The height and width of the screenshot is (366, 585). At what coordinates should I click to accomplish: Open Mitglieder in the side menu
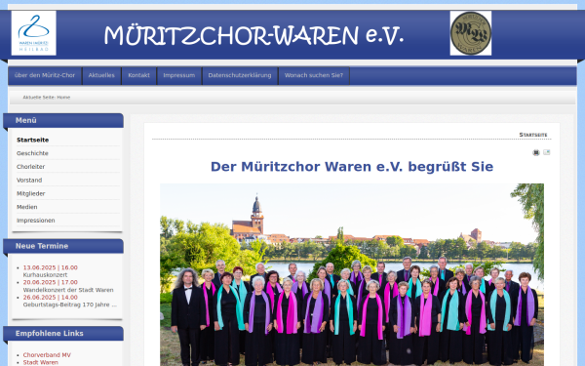pyautogui.click(x=31, y=193)
